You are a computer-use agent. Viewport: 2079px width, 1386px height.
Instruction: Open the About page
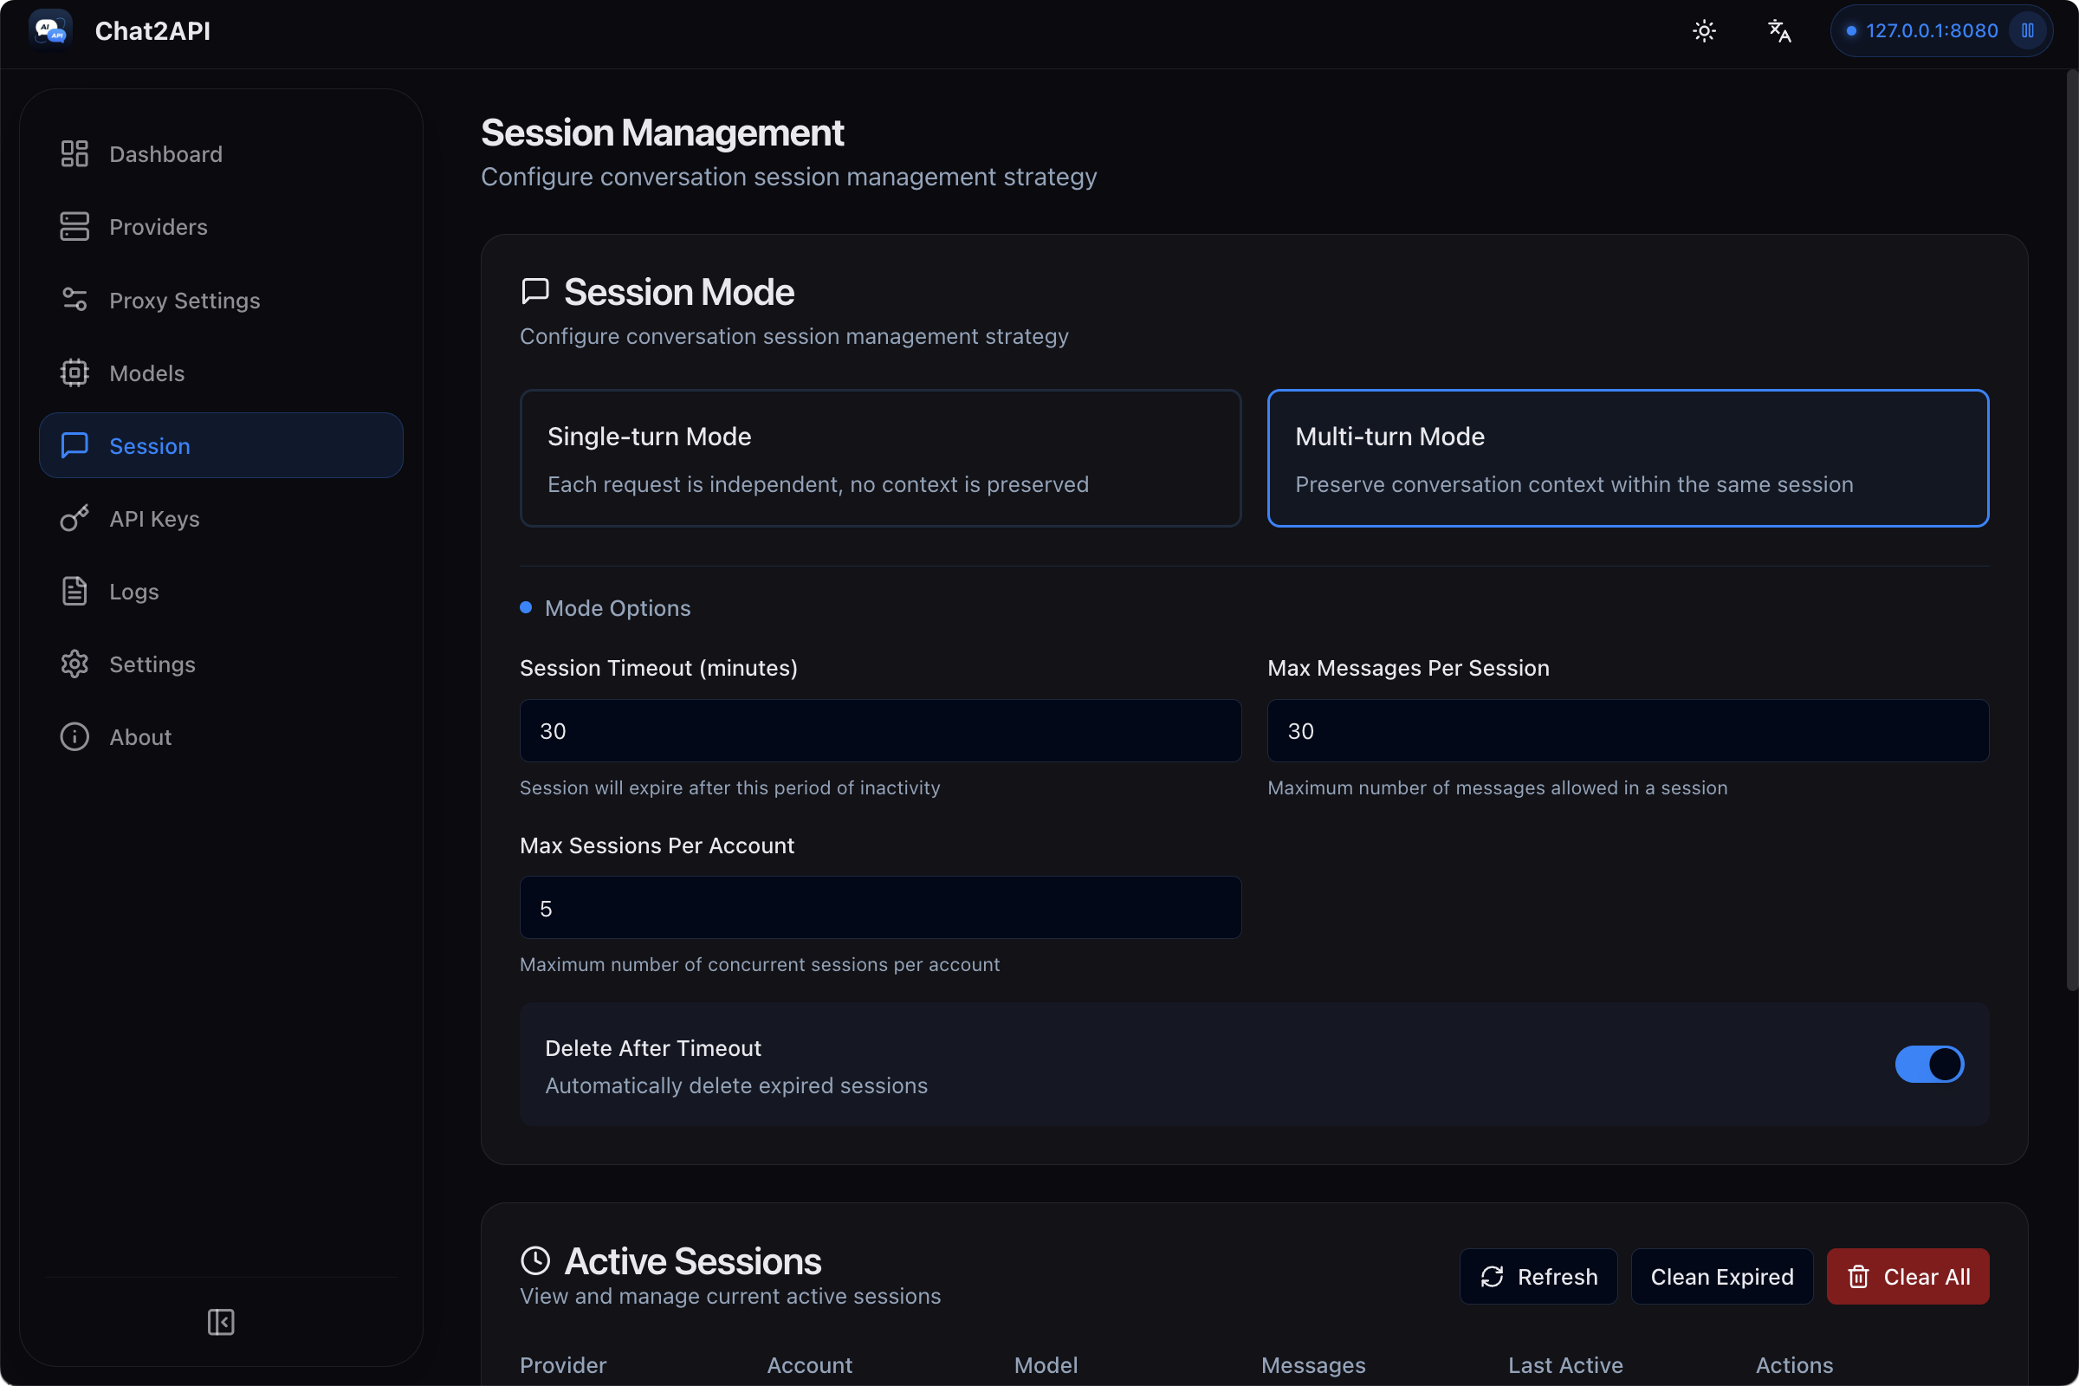221,736
